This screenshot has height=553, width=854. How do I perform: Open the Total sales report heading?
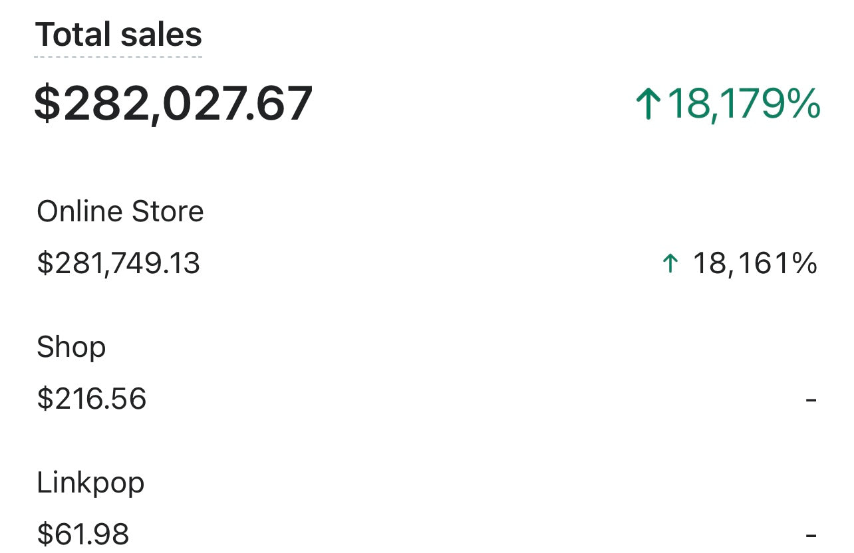118,35
